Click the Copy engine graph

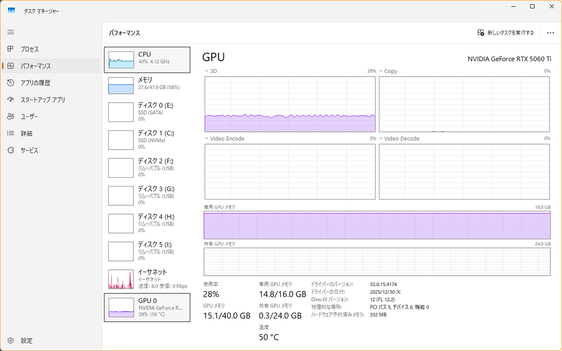click(x=464, y=104)
